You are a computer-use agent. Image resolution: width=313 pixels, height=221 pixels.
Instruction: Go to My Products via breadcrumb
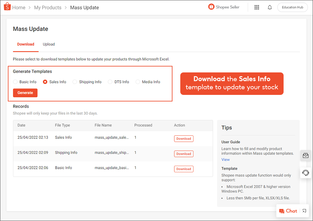coord(48,7)
